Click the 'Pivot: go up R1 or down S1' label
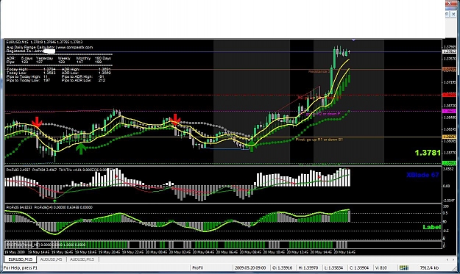Viewport: 460px width, 274px height. tap(319, 140)
